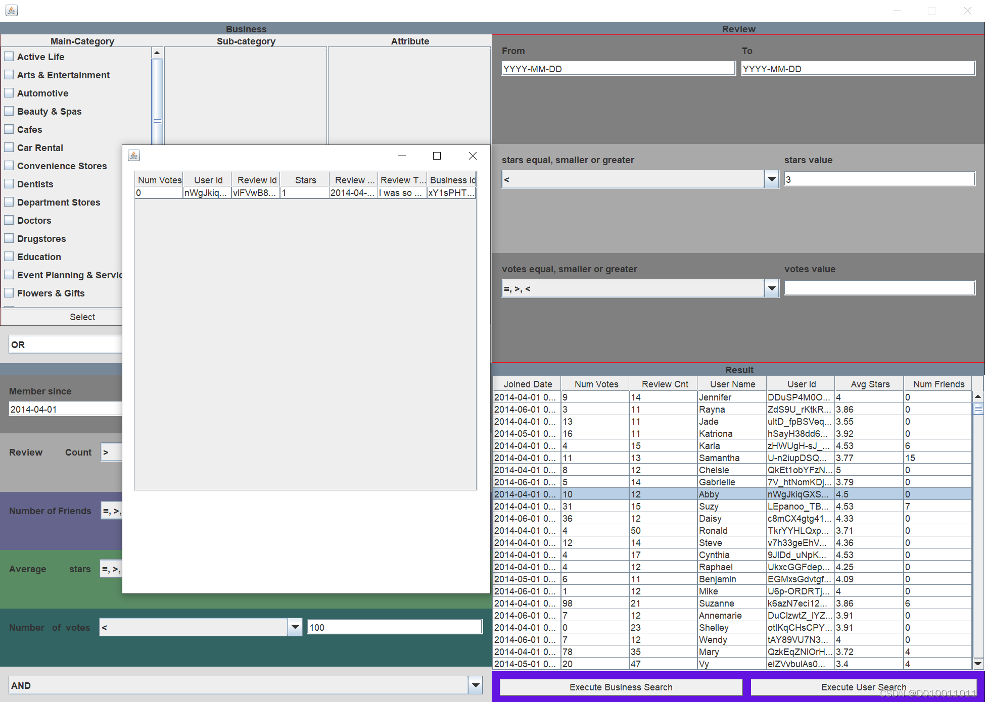Minimize the popup review window
Image resolution: width=985 pixels, height=702 pixels.
point(402,156)
